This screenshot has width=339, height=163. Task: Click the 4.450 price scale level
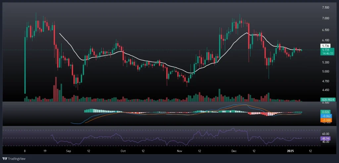pos(325,90)
